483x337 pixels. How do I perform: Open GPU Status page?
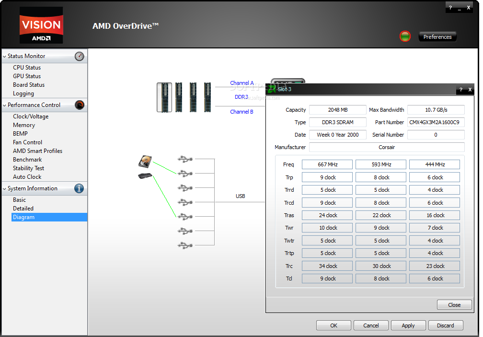point(27,76)
